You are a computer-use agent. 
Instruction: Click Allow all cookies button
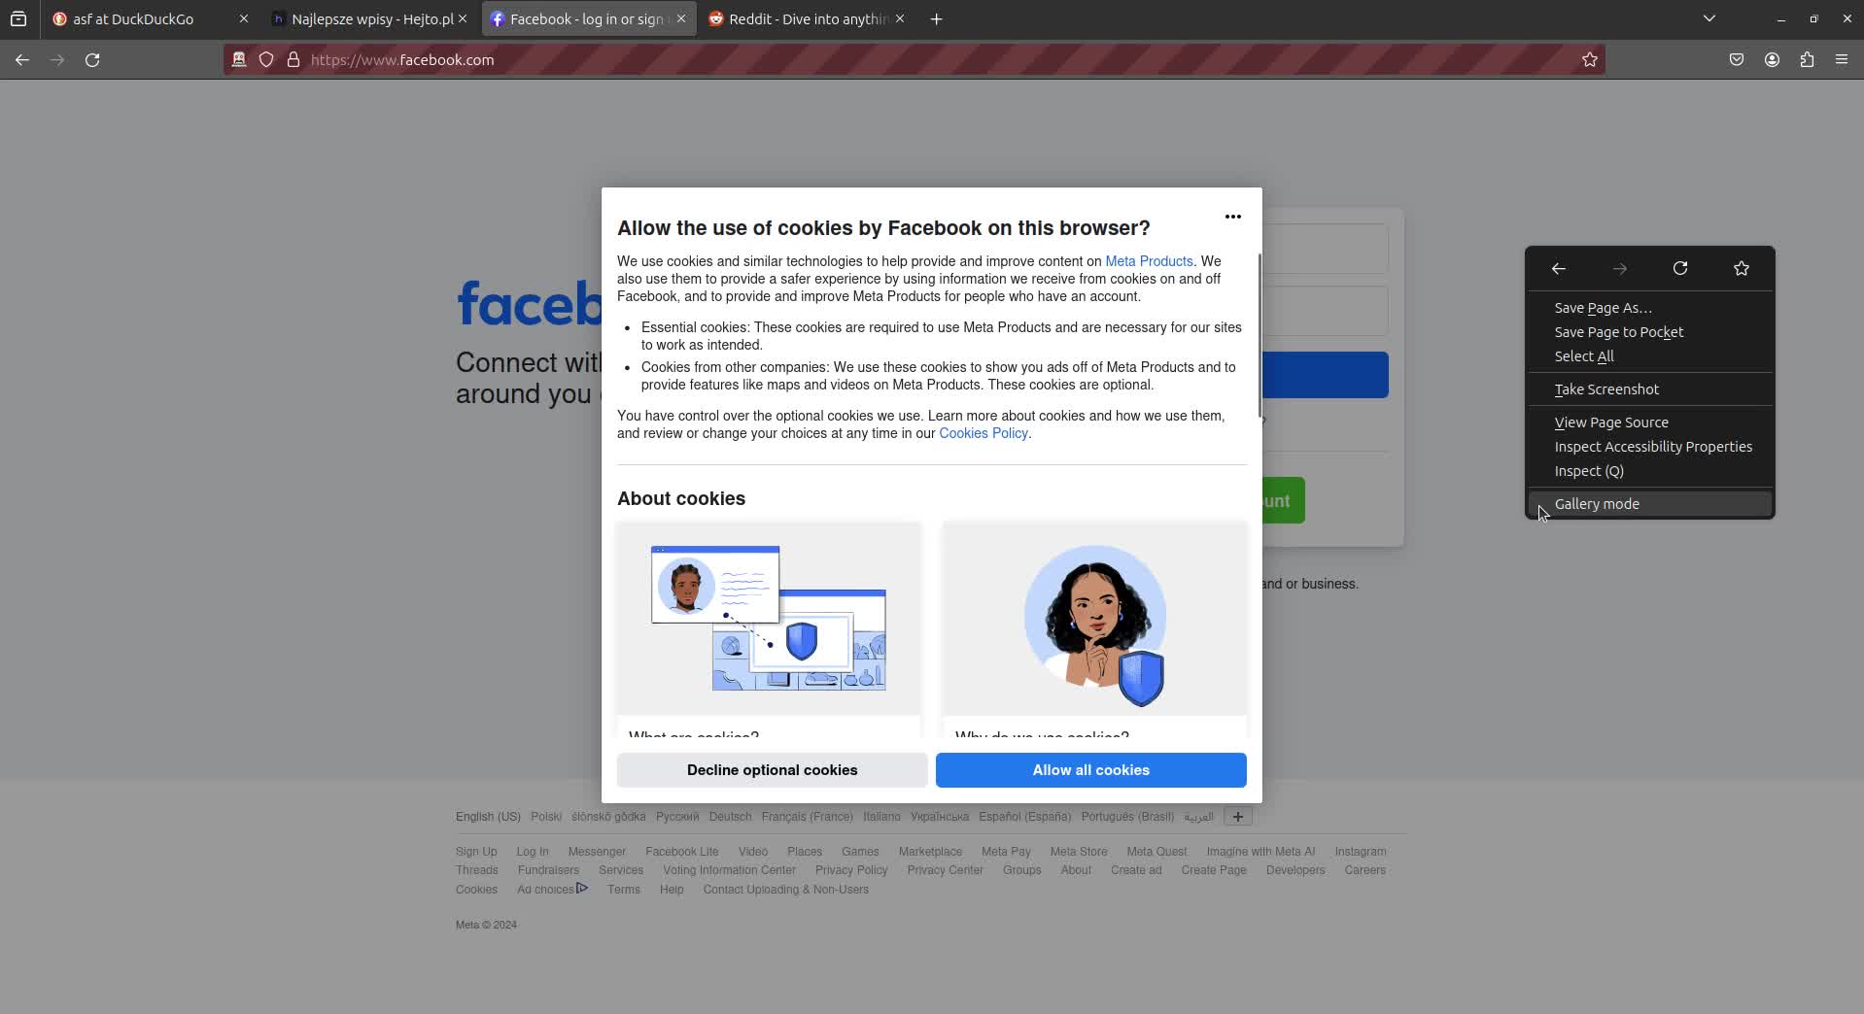click(1090, 770)
